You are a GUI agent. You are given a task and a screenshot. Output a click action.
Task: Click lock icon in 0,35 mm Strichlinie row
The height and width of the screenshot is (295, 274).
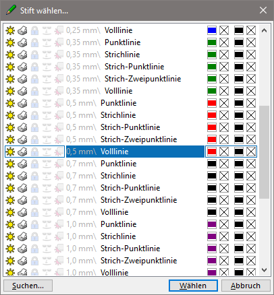[x=34, y=55]
